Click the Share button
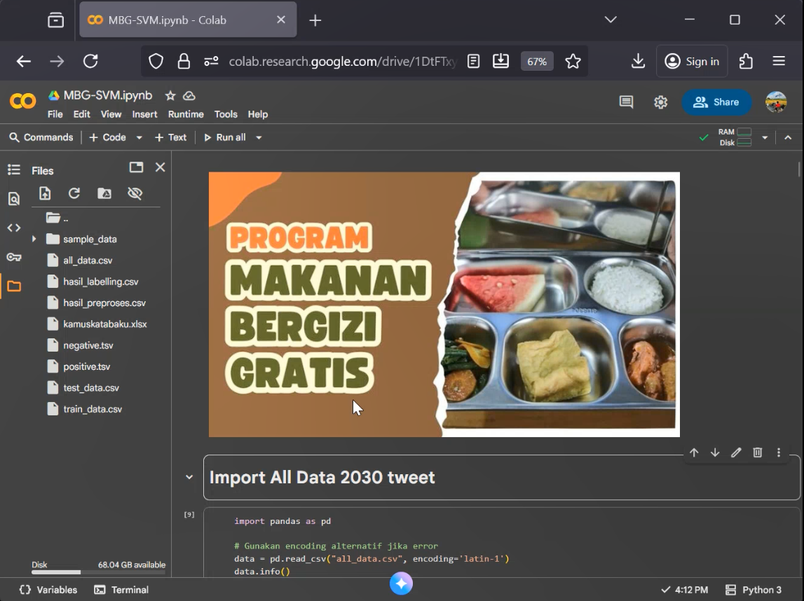The width and height of the screenshot is (804, 601). click(x=716, y=102)
